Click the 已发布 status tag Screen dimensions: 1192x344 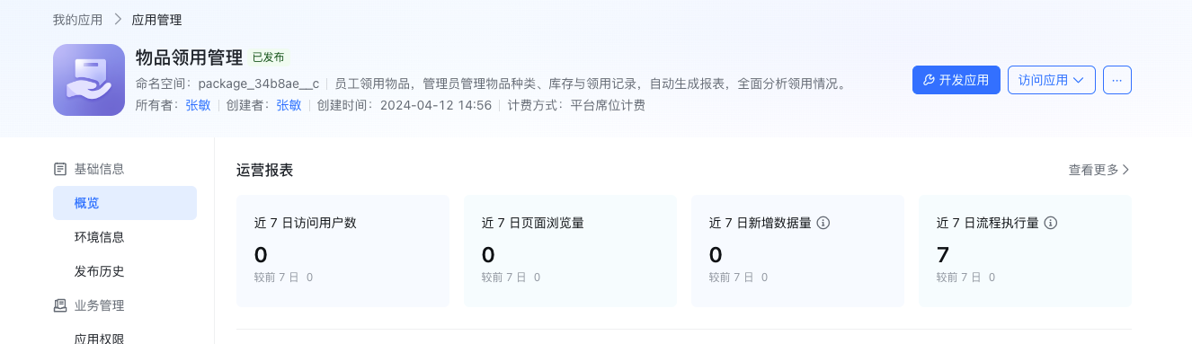click(268, 57)
